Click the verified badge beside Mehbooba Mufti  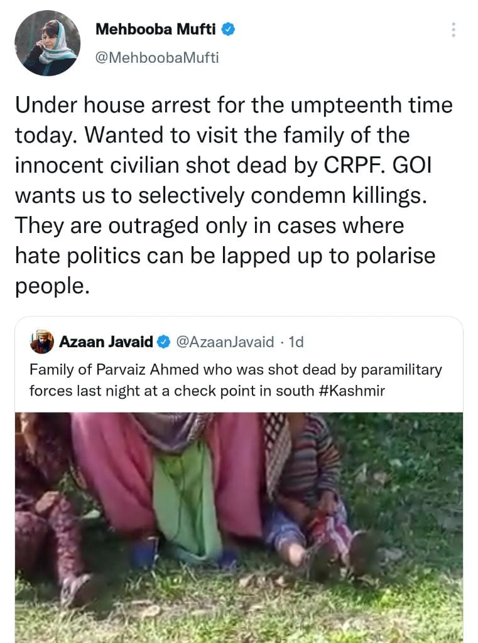coord(229,29)
